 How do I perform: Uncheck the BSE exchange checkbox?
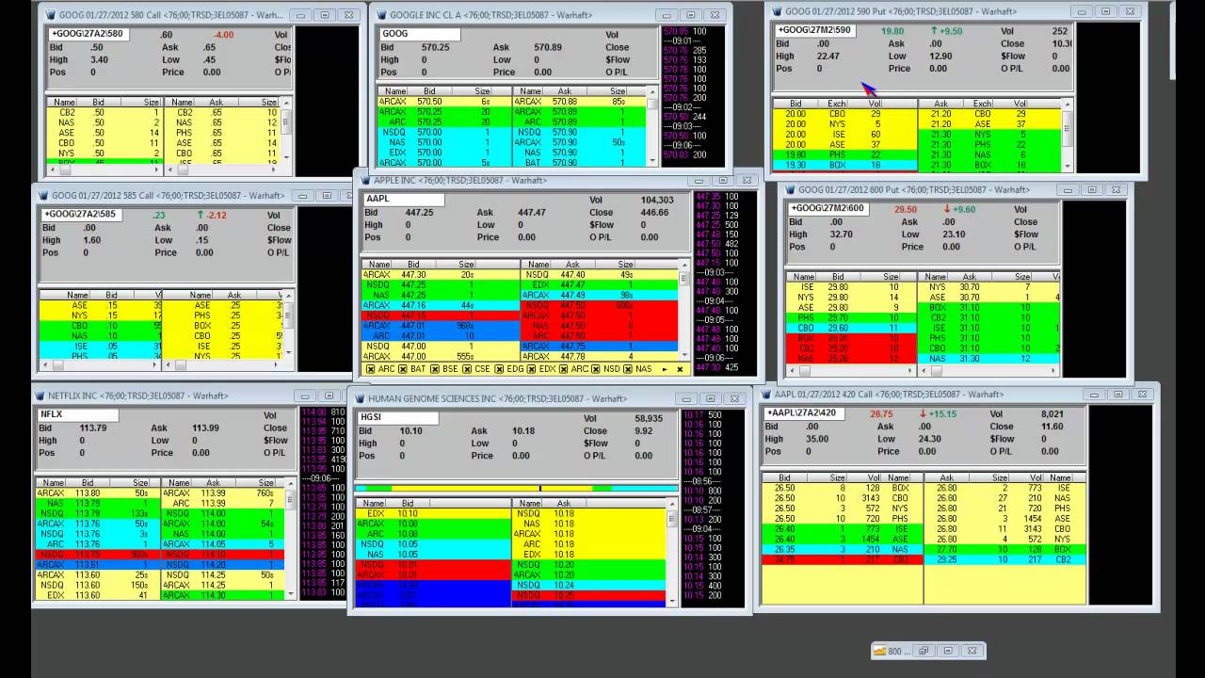[435, 369]
